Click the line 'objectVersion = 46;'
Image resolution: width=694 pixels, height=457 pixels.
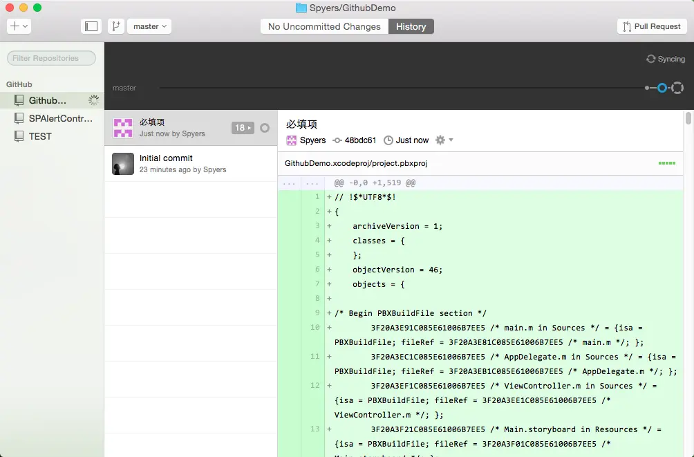[x=397, y=270]
